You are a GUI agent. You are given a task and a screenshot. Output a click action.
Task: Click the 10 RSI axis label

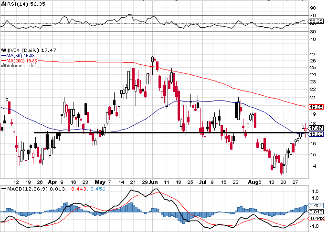click(x=313, y=40)
